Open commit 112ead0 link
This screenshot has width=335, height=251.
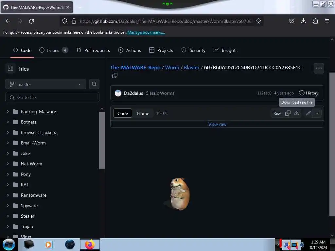264,93
